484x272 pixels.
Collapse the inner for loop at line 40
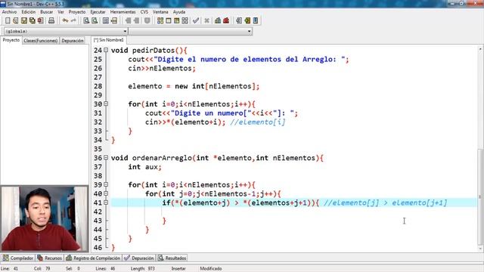tap(106, 193)
